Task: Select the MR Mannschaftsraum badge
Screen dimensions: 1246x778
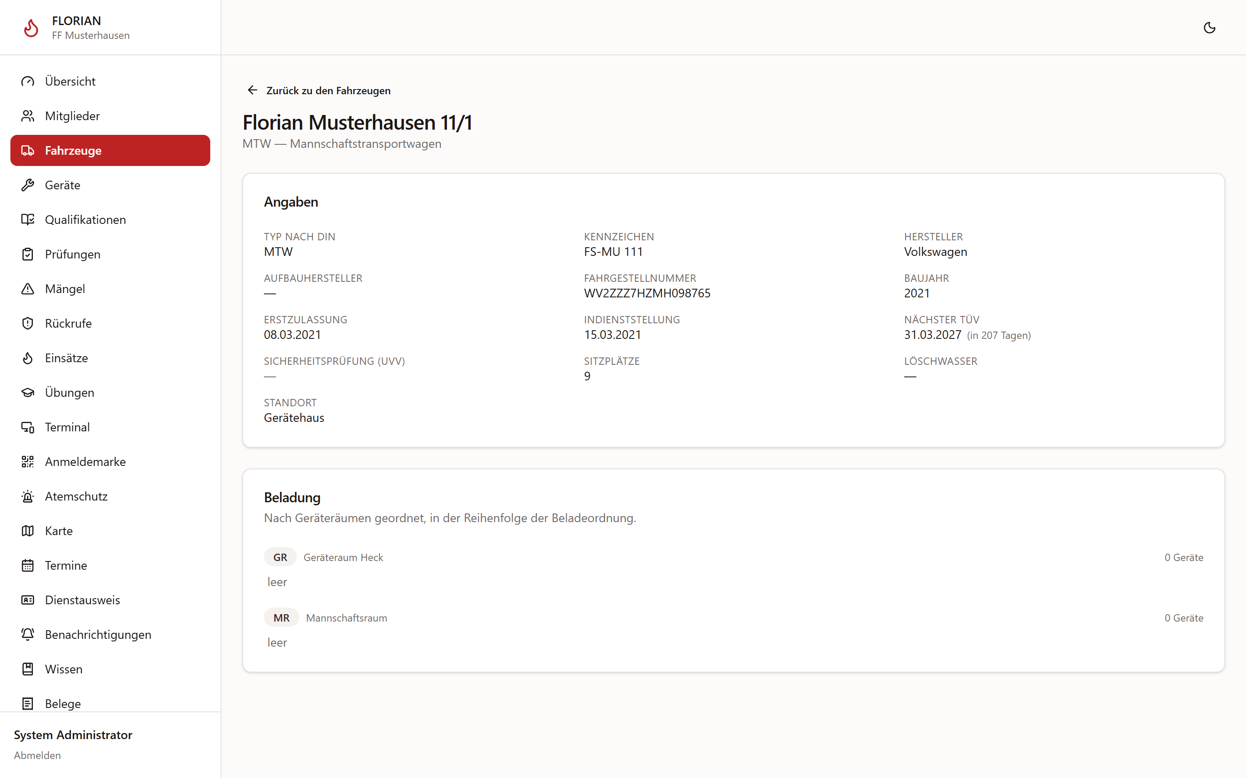Action: coord(281,618)
